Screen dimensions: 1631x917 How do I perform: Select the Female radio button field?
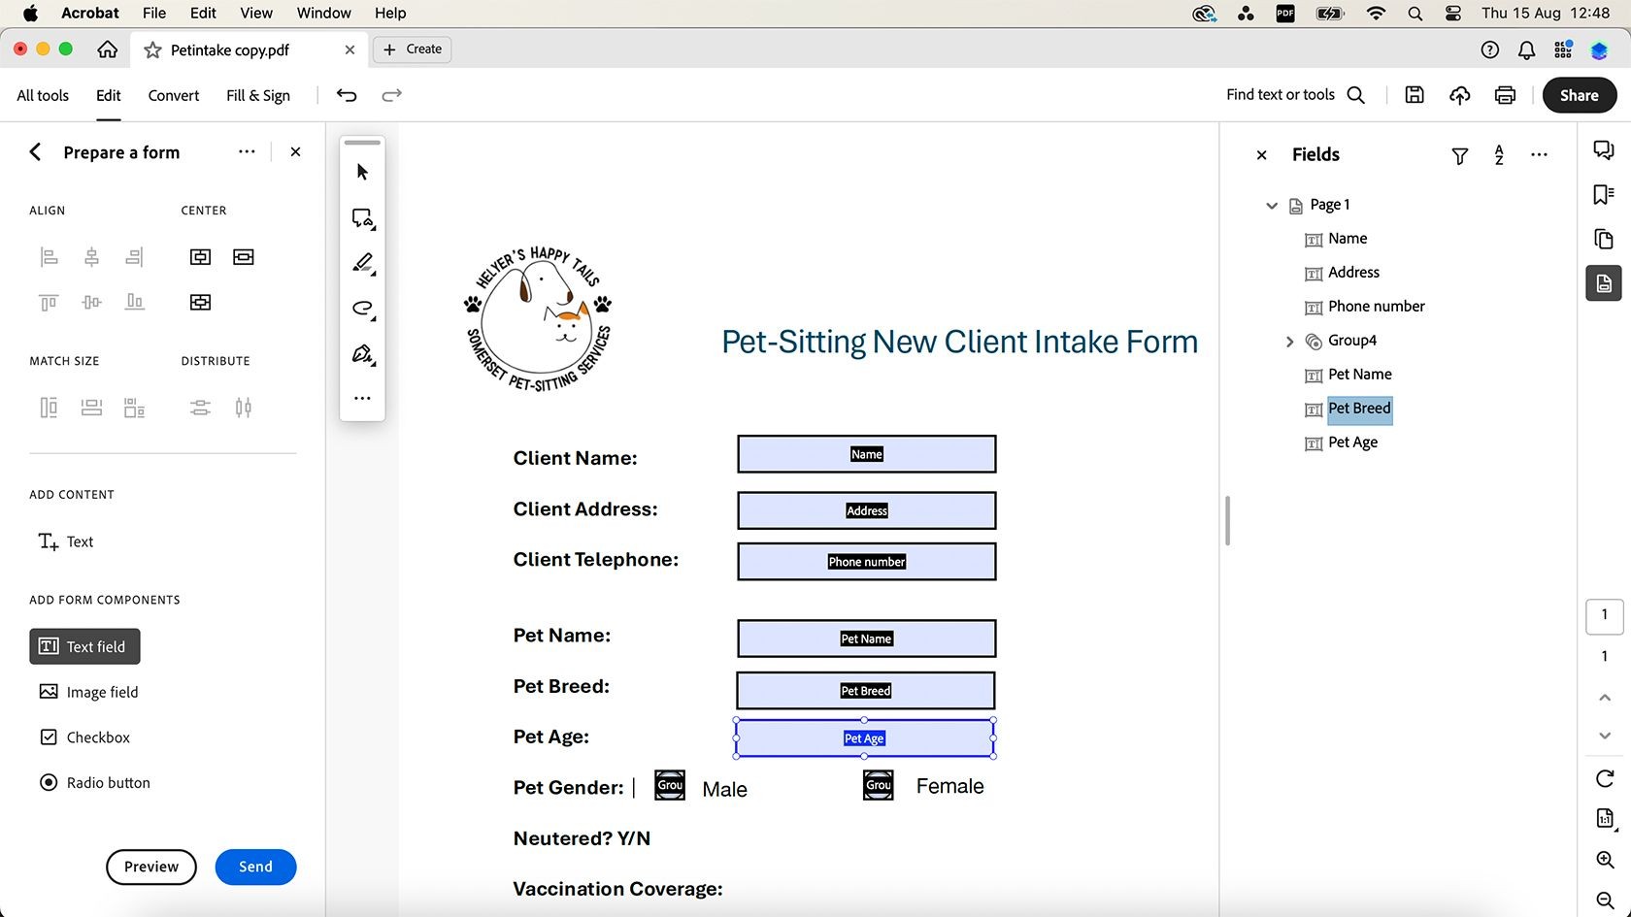[879, 785]
